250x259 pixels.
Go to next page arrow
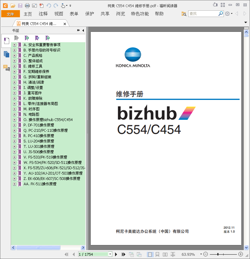[x=116, y=254]
